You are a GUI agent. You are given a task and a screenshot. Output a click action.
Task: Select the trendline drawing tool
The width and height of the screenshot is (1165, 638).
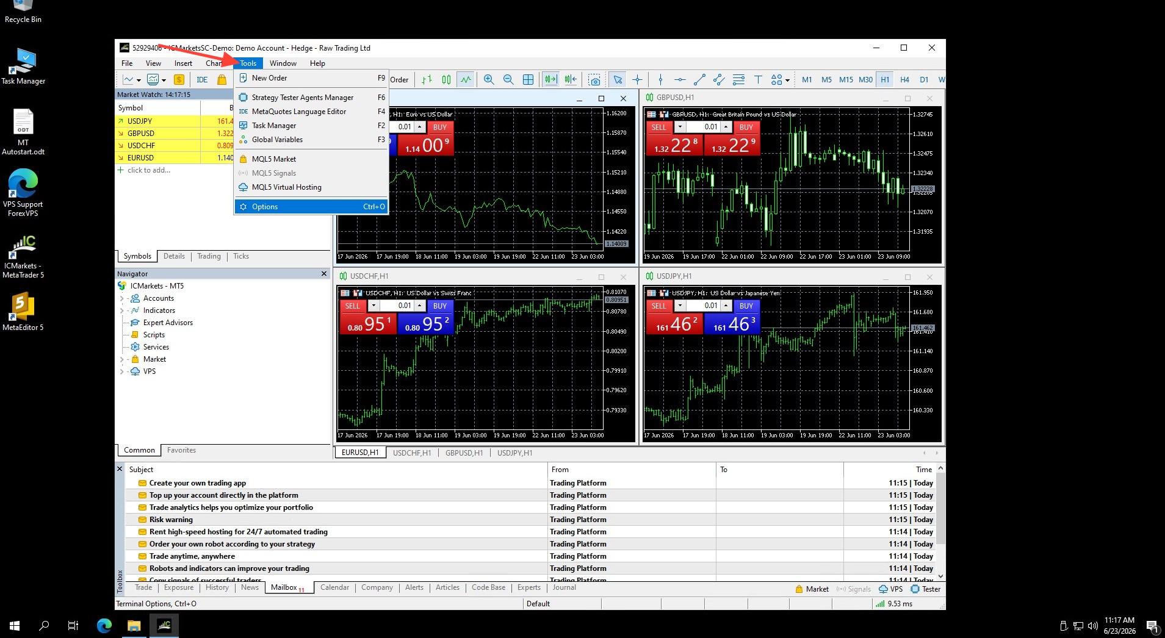[699, 80]
